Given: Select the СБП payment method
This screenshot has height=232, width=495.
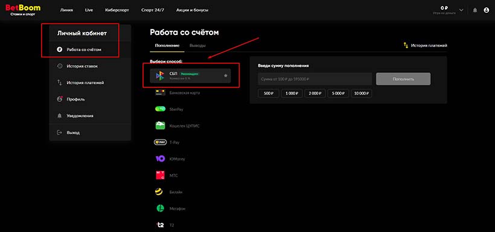Looking at the screenshot, I should pos(190,76).
